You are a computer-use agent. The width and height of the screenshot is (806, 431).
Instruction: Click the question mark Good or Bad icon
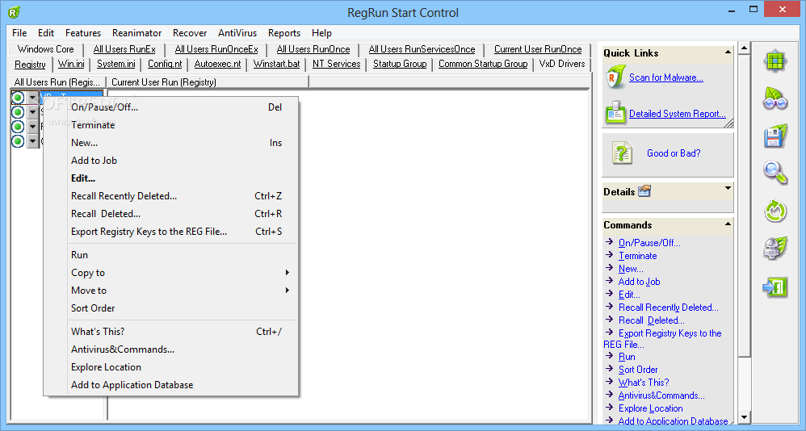point(622,153)
